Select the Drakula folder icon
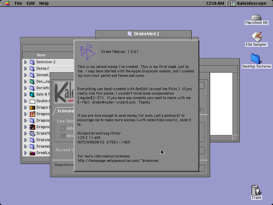Image resolution: width=273 pixels, height=205 pixels. [x=32, y=140]
